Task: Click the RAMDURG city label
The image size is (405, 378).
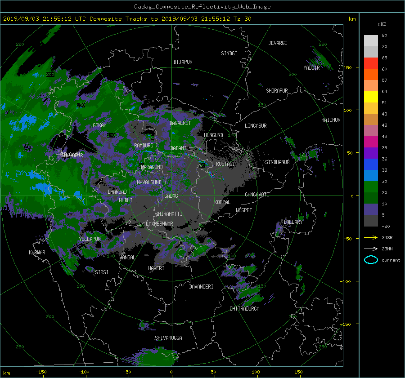Action: pyautogui.click(x=144, y=146)
